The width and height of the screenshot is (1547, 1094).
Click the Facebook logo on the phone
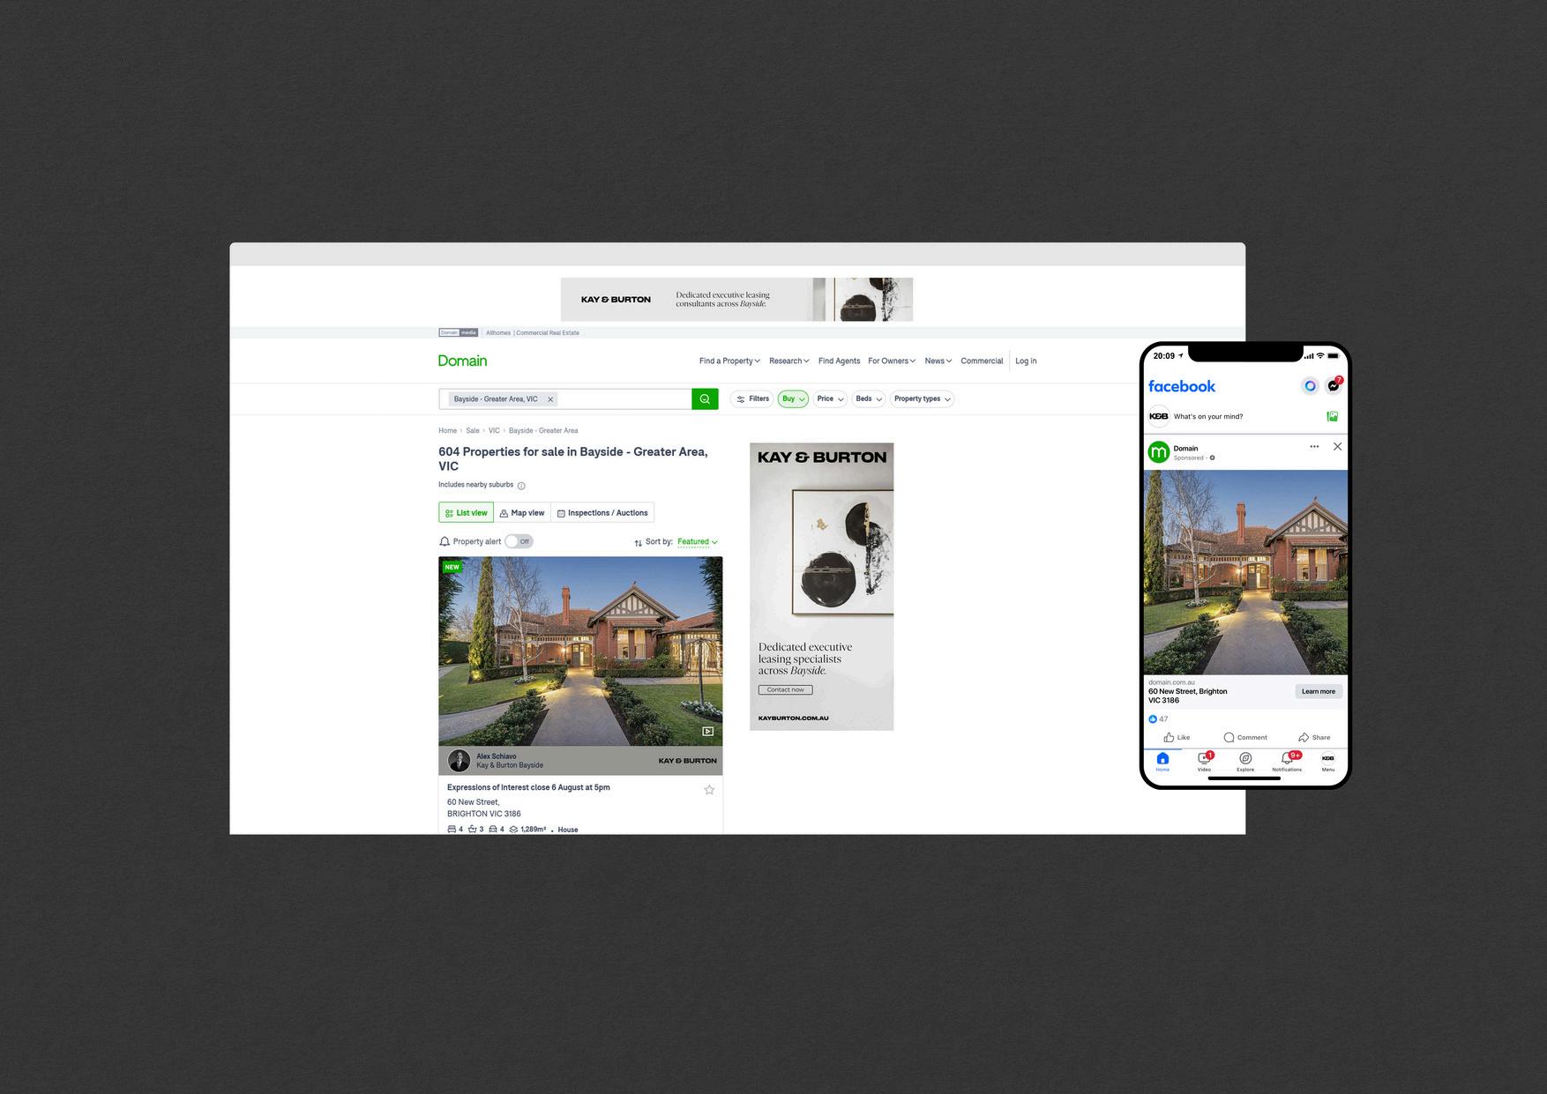point(1182,386)
